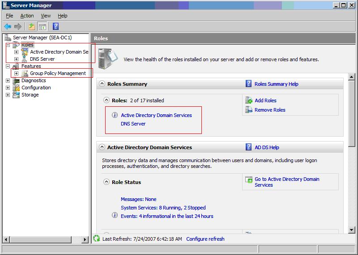Open the View menu
Viewport: 358px width, 255px height.
click(x=46, y=16)
